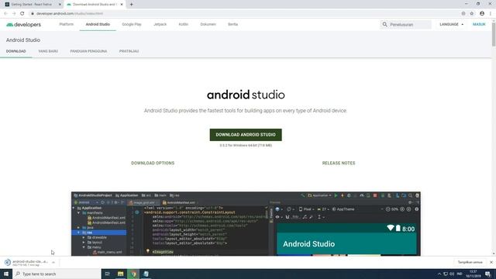
Task: Open the taskbar clock and calendar
Action: click(x=474, y=274)
